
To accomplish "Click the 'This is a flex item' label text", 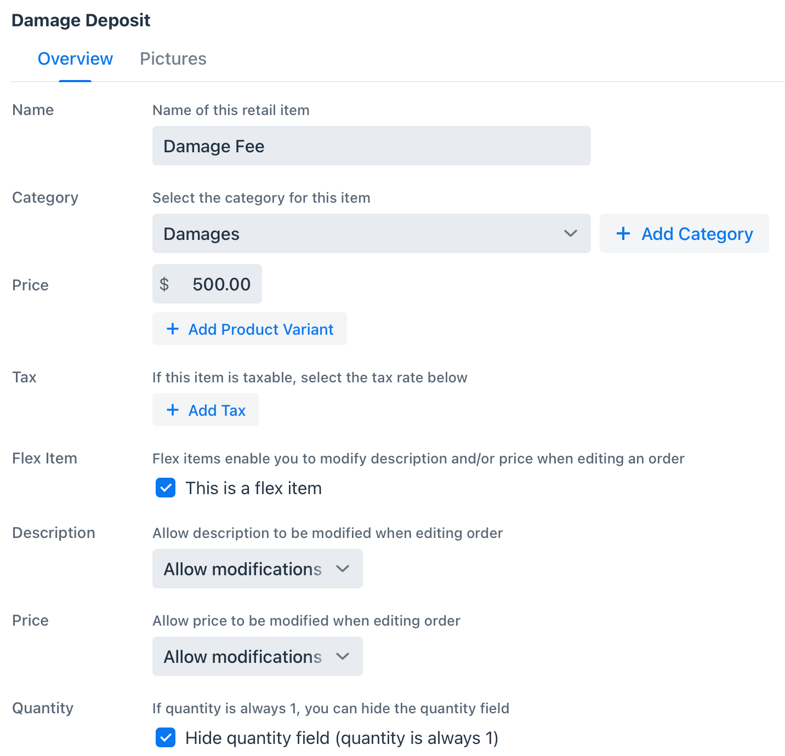I will click(x=253, y=488).
